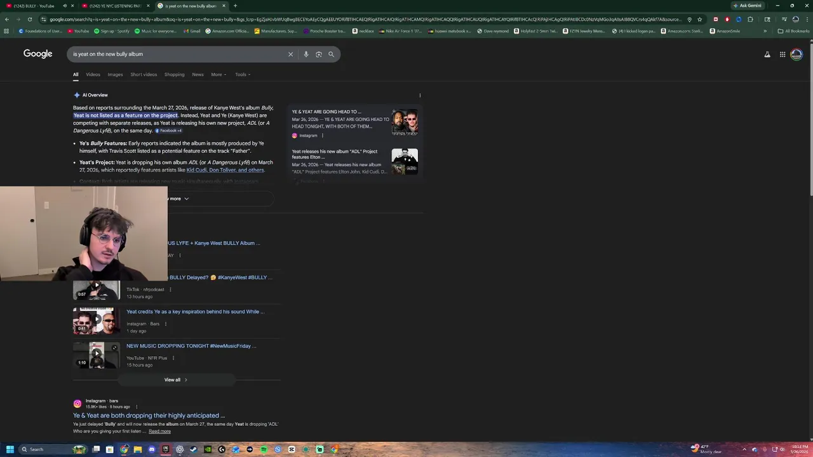This screenshot has width=813, height=457.
Task: Open NVIDIA app from the taskbar
Action: [x=208, y=449]
